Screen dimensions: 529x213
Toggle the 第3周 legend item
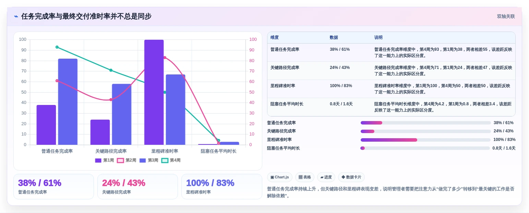[149, 160]
